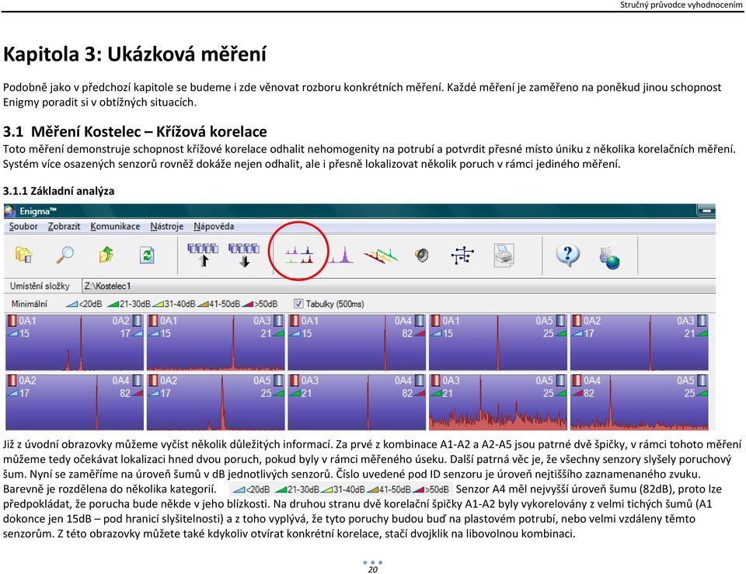The height and width of the screenshot is (574, 746).
Task: Open the 0A1–0A4 correlation graph
Action: 357,342
